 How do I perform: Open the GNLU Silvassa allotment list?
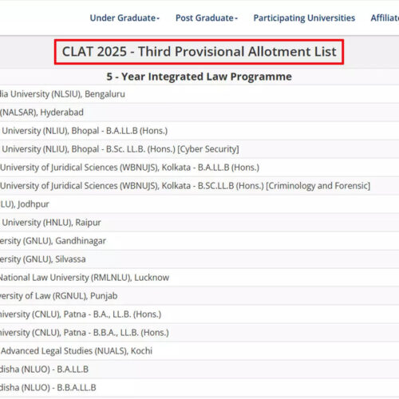pos(43,259)
